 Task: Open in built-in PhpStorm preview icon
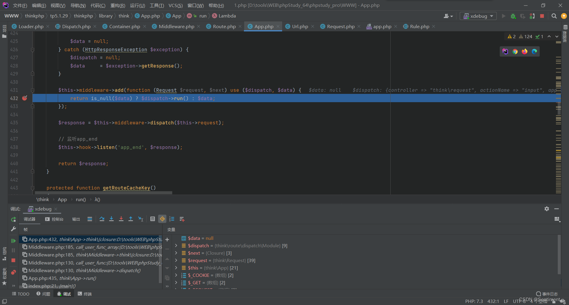click(x=505, y=52)
